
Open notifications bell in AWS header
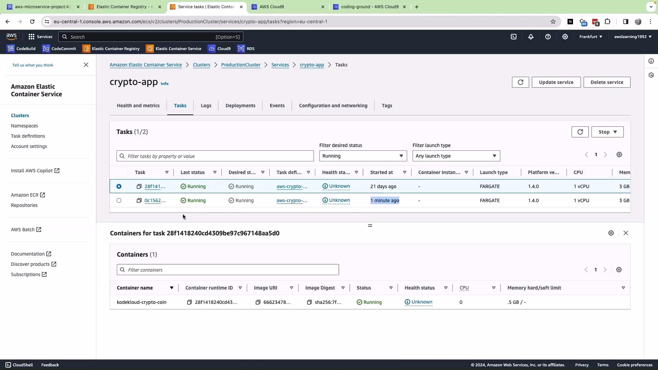531,37
